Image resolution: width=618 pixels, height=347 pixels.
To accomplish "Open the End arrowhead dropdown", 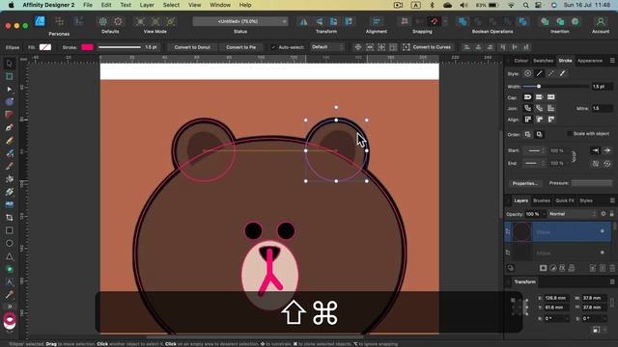I will click(534, 163).
